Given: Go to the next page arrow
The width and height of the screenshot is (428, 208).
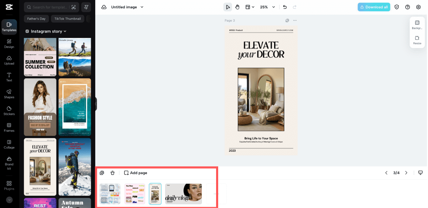Looking at the screenshot, I should (406, 173).
